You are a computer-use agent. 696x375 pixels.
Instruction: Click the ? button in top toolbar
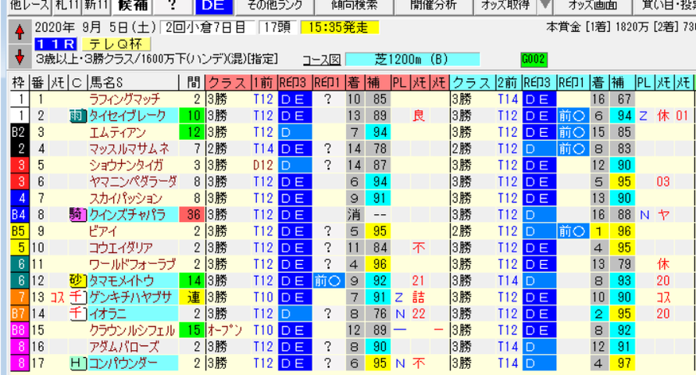pos(173,5)
